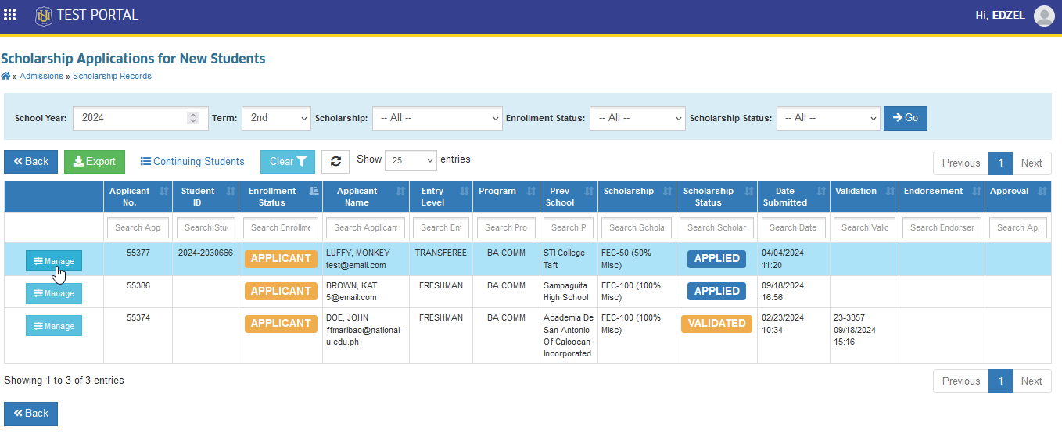This screenshot has height=437, width=1062.
Task: Click Manage for LUFFY, MONKEY row
Action: (54, 261)
